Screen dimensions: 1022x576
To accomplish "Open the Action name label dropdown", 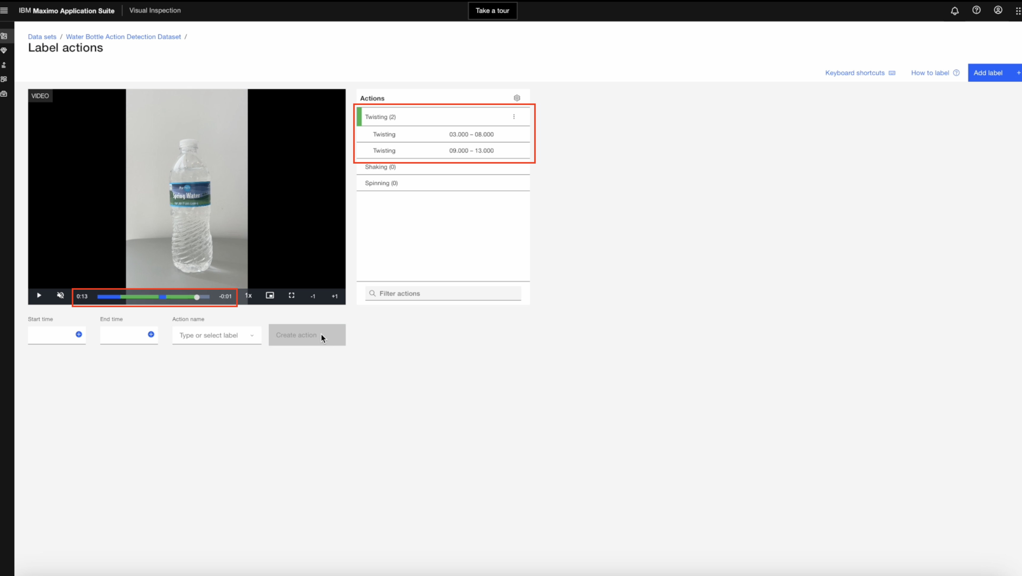I will tap(217, 335).
